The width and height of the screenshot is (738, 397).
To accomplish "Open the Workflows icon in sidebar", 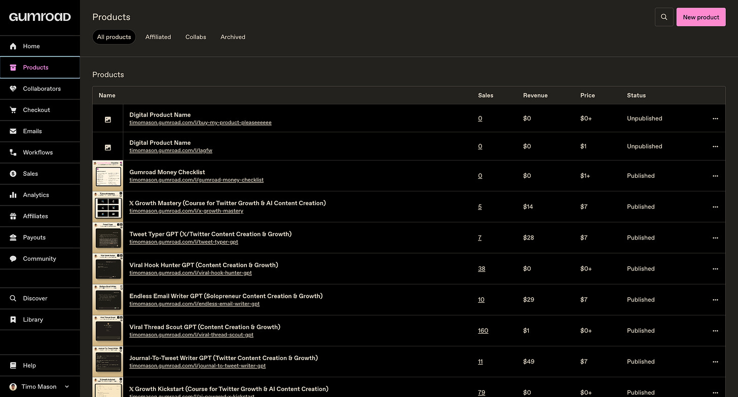I will pyautogui.click(x=13, y=152).
